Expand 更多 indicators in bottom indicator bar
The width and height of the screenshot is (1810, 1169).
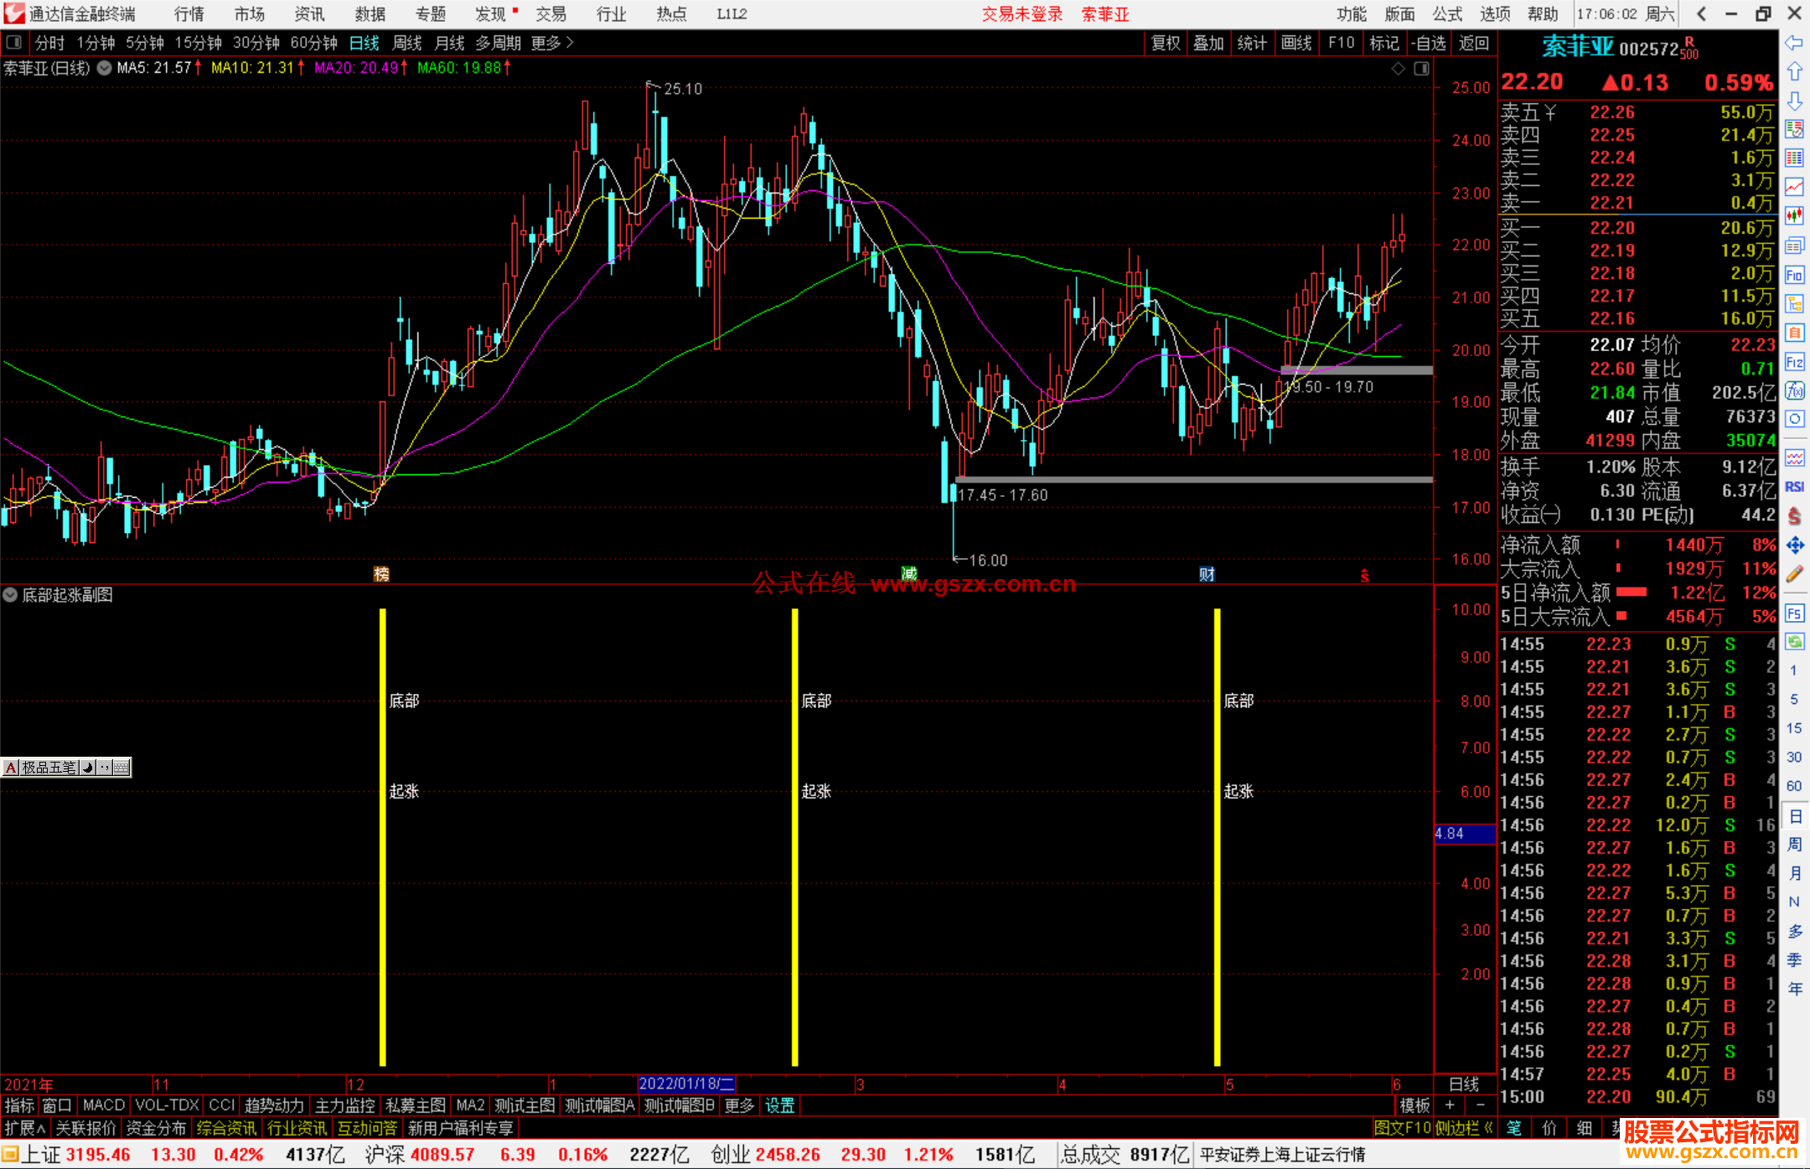click(739, 1105)
